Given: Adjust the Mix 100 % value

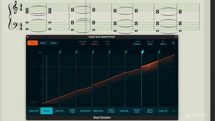Looking at the screenshot, I should [x=163, y=44].
